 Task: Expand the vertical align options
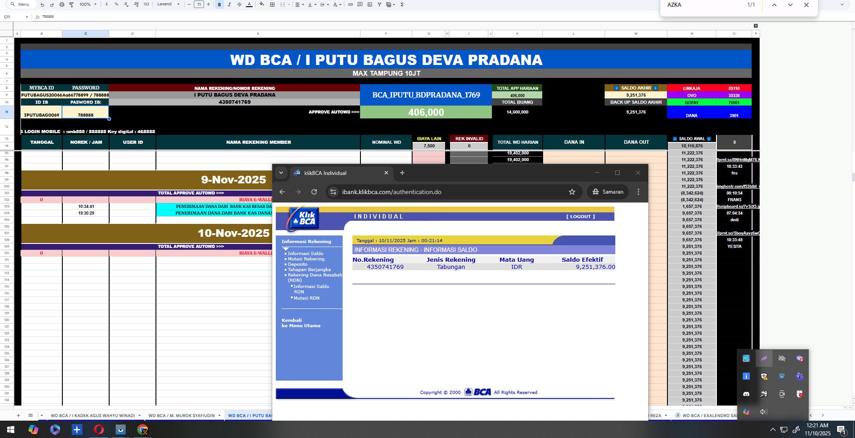click(312, 4)
